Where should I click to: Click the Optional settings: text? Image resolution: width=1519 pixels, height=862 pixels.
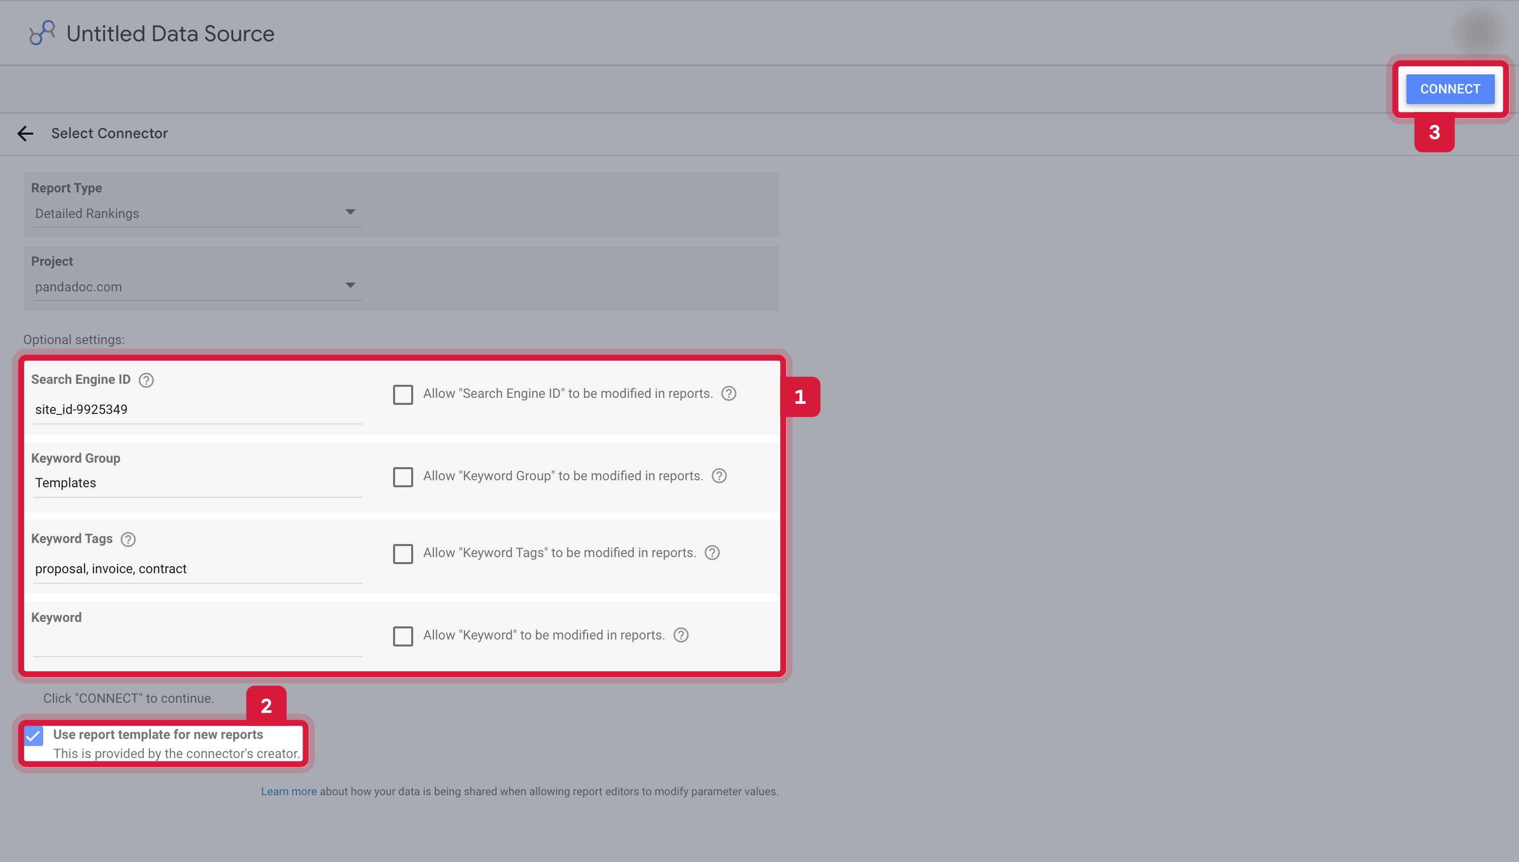pos(74,340)
